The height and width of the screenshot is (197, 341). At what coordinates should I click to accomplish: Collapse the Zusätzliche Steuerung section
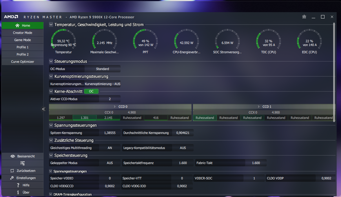tap(51, 140)
